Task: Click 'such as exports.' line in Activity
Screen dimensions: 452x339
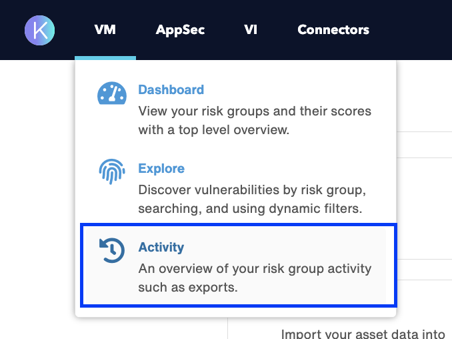Action: coord(188,288)
